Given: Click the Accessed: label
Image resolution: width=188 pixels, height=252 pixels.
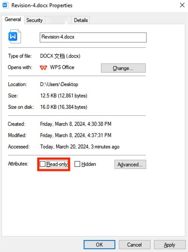Looking at the screenshot, I should point(19,146).
